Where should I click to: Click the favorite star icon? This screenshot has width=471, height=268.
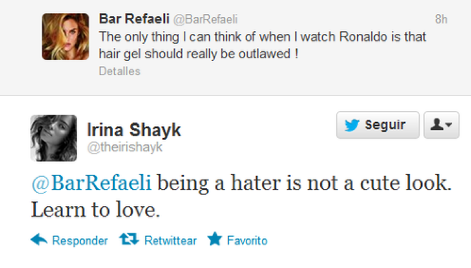[x=215, y=239]
